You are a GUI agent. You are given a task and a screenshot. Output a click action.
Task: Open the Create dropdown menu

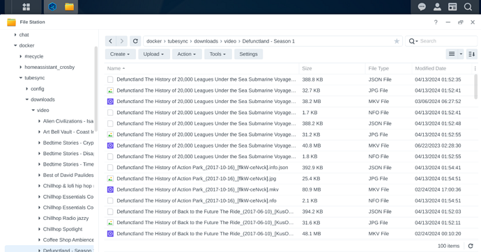120,54
